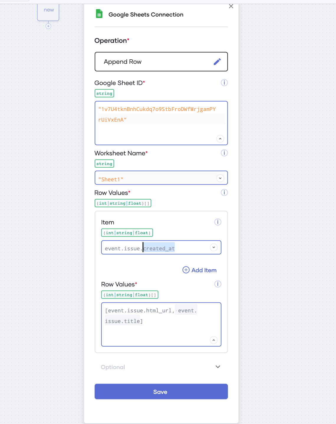Click the Google Sheets logo icon

(99, 14)
